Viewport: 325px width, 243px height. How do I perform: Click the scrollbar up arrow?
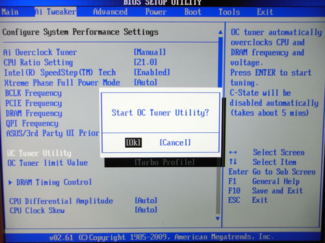tap(220, 32)
